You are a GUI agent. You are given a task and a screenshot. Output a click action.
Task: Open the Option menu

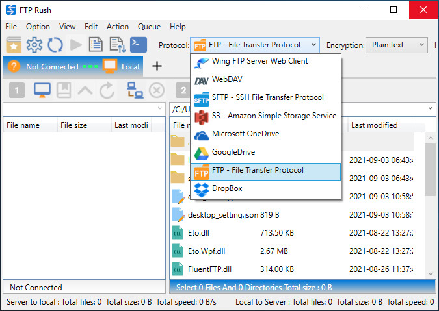pyautogui.click(x=38, y=27)
